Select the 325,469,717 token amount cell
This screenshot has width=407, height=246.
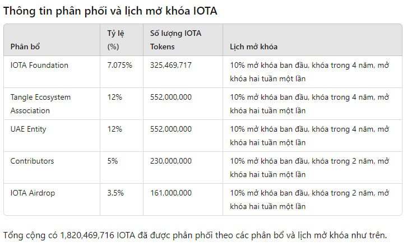[x=171, y=65]
